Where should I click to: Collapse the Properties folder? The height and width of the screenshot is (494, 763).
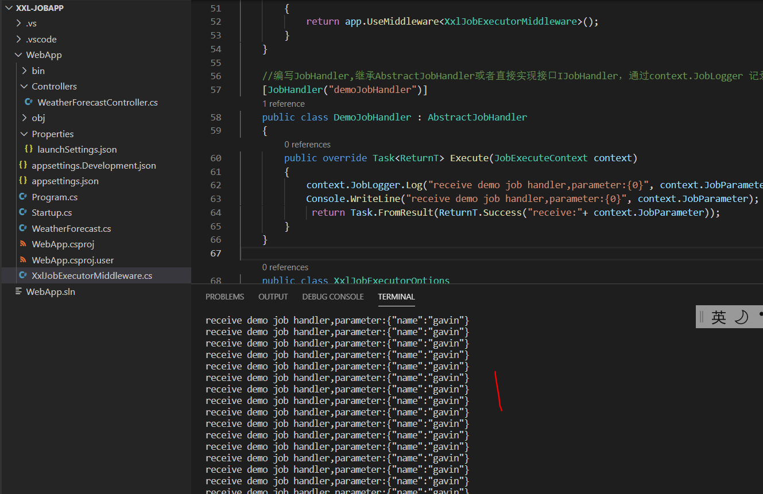click(24, 134)
